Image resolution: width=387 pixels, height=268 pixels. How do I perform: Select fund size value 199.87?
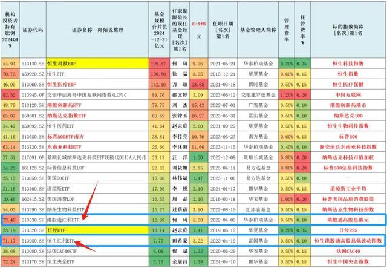click(159, 64)
